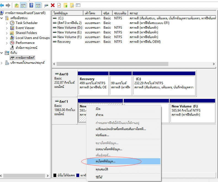Screen dimensions: 218x182
Task: Click the checkmark document toolbar icon
Action: [59, 5]
